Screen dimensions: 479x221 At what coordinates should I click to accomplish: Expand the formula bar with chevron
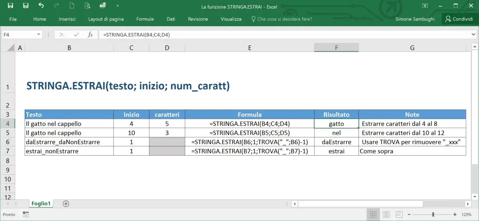[x=474, y=35]
